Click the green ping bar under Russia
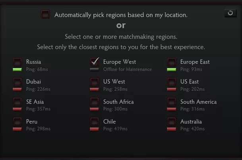The width and height of the screenshot is (242, 160). pyautogui.click(x=17, y=70)
